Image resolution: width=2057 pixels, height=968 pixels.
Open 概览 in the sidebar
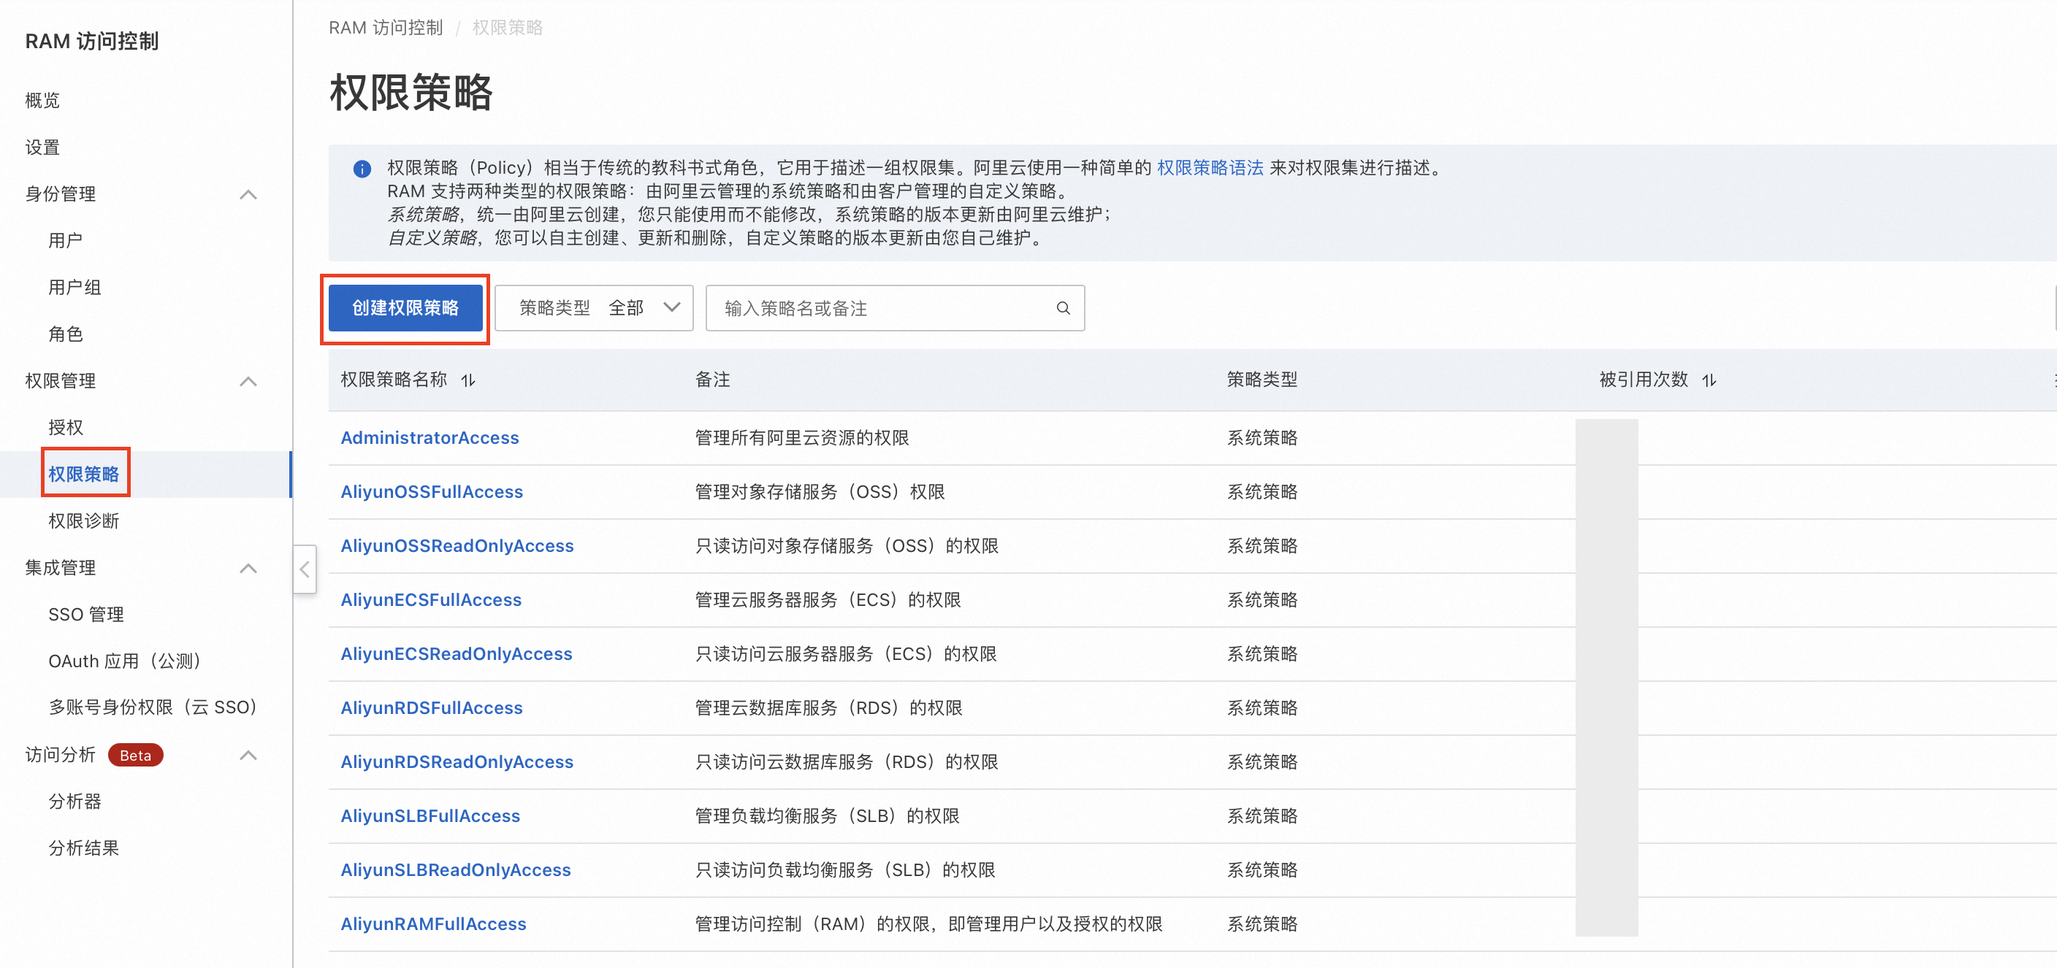pyautogui.click(x=42, y=101)
